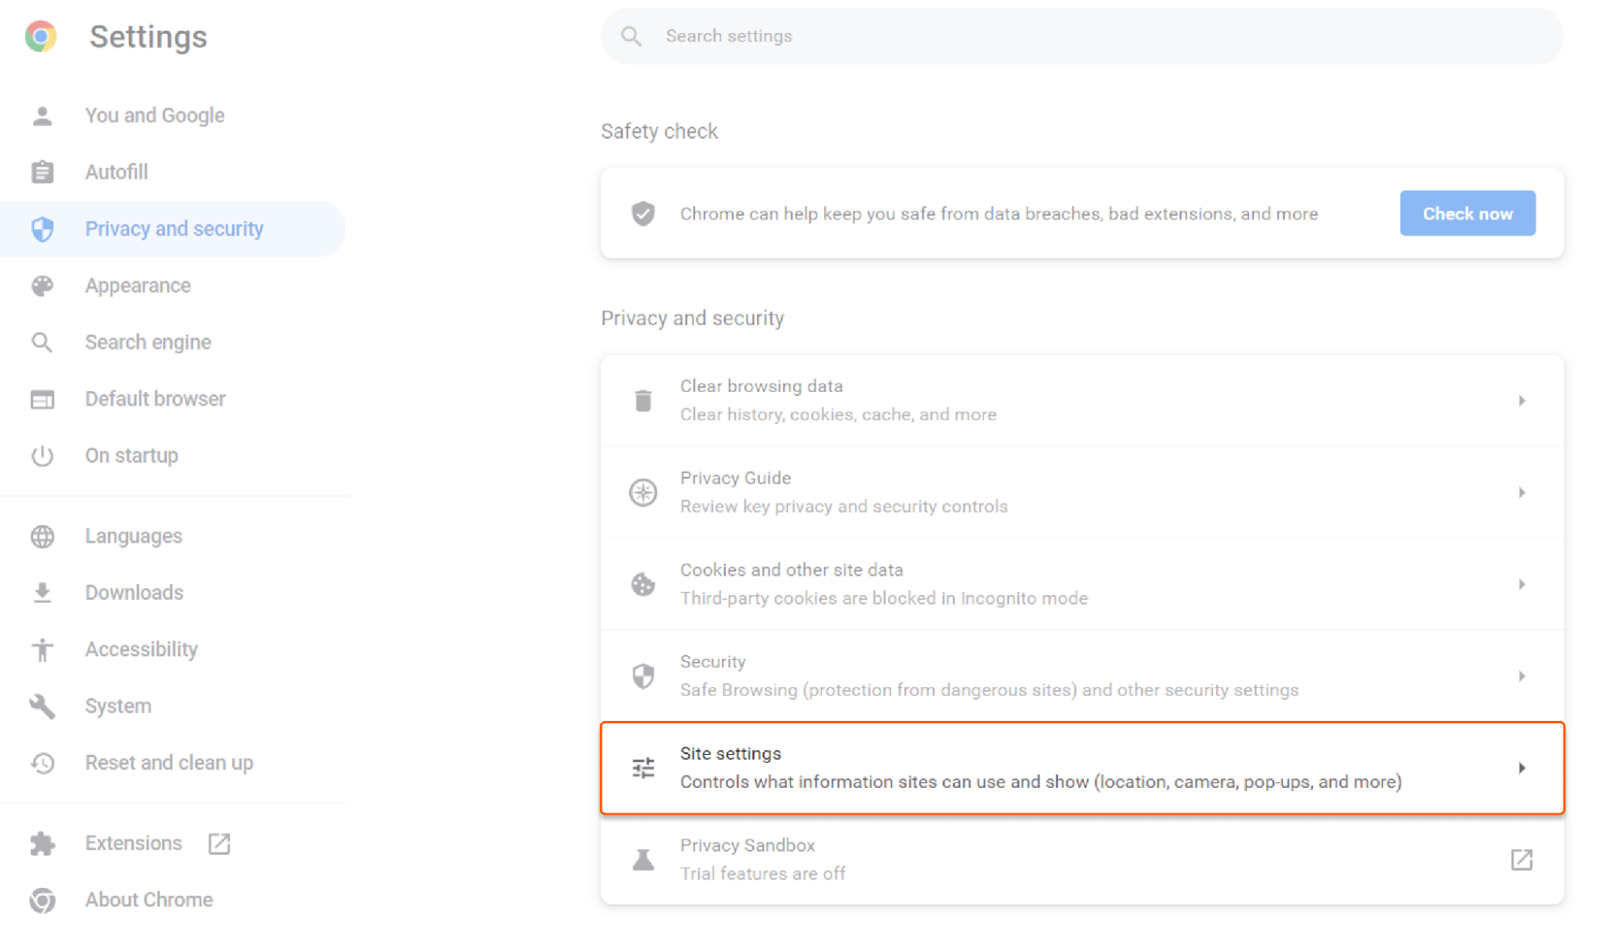Open the Site settings chevron arrow
Viewport: 1612px width, 937px height.
pos(1522,768)
